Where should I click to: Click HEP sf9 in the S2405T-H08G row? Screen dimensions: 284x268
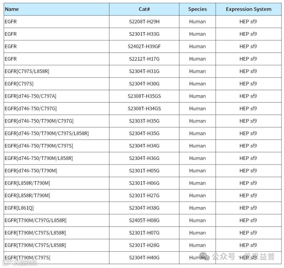(x=248, y=221)
